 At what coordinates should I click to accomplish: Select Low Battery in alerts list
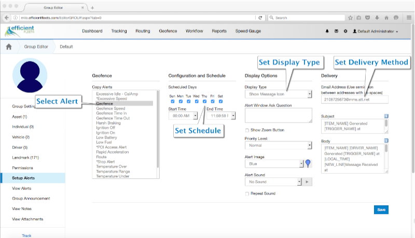(106, 137)
